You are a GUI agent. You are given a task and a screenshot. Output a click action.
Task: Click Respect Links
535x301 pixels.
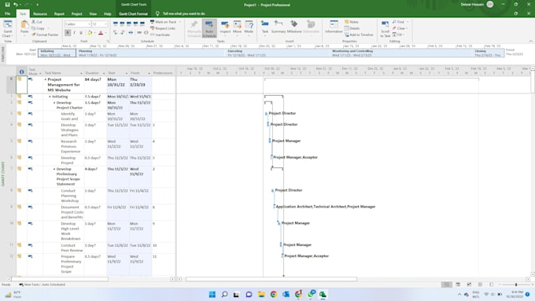[162, 28]
